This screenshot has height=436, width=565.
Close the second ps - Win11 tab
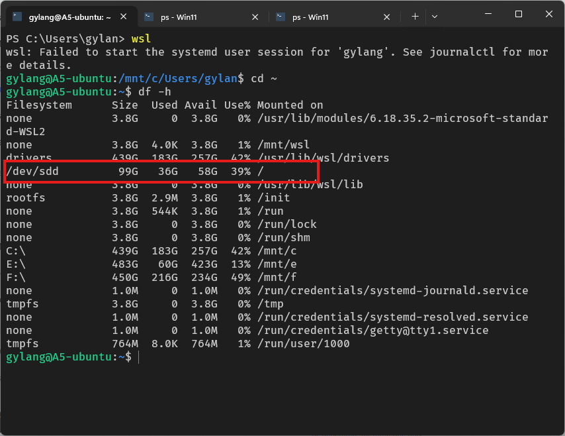point(386,17)
